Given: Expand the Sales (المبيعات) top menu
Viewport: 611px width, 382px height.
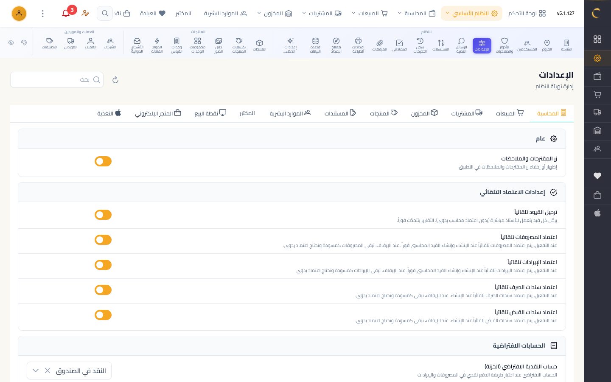Looking at the screenshot, I should click(370, 13).
